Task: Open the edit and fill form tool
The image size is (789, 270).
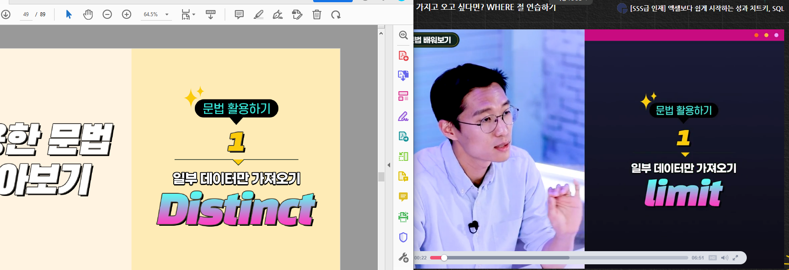Action: (x=297, y=14)
